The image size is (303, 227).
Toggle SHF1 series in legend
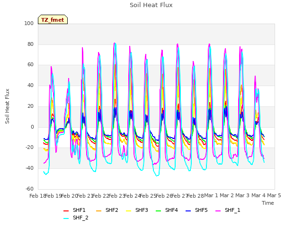[74, 210]
